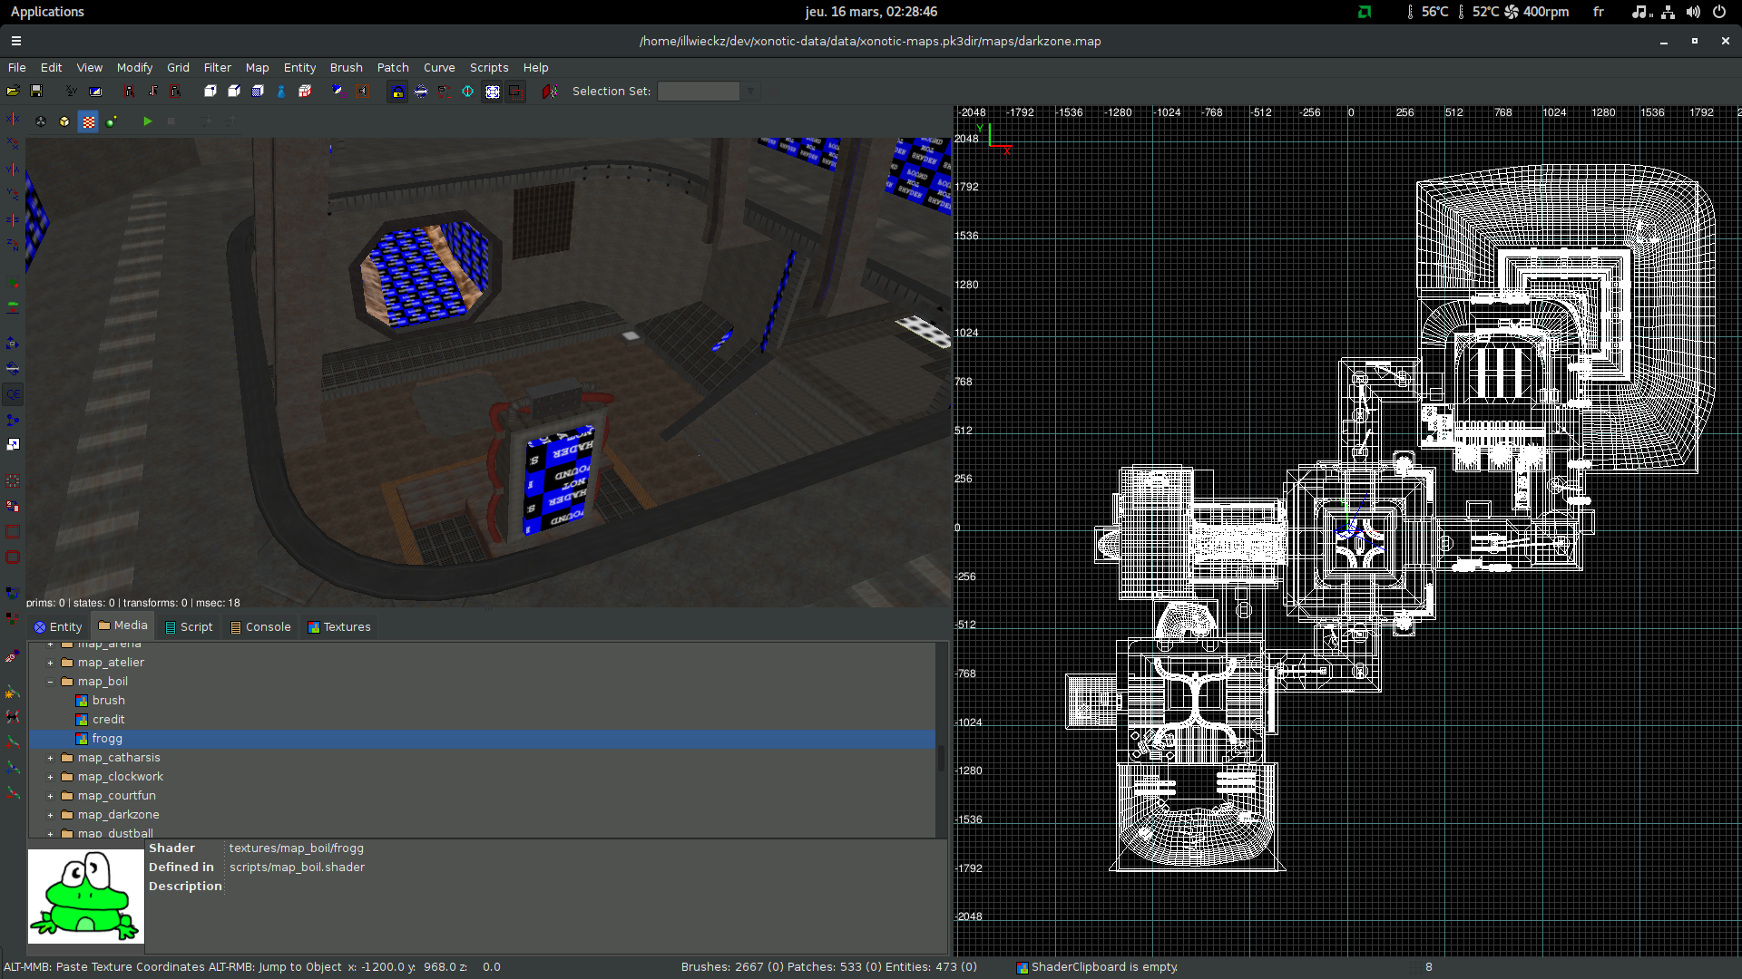Flip the selection along the X axis
Viewport: 1742px width, 979px height.
coord(12,119)
